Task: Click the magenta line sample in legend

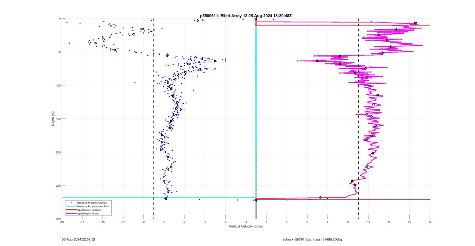Action: point(71,214)
